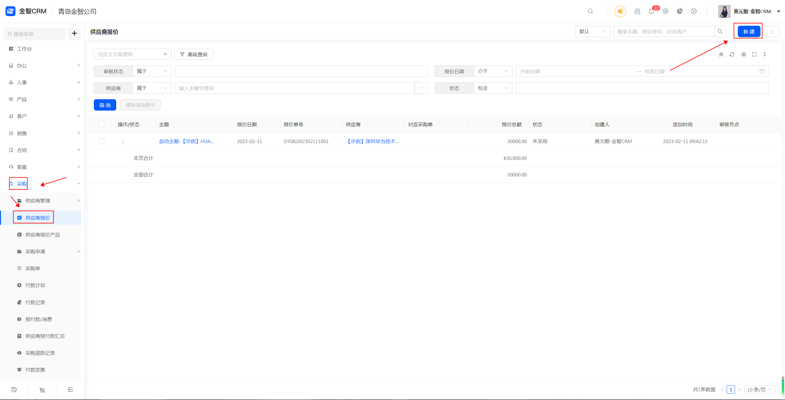The width and height of the screenshot is (785, 400).
Task: Click the 筛选 filter button
Action: point(105,105)
